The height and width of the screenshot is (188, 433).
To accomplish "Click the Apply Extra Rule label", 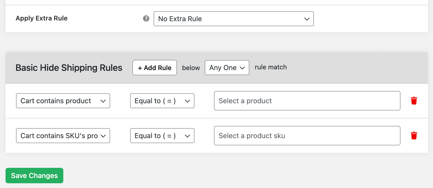I will (x=42, y=18).
